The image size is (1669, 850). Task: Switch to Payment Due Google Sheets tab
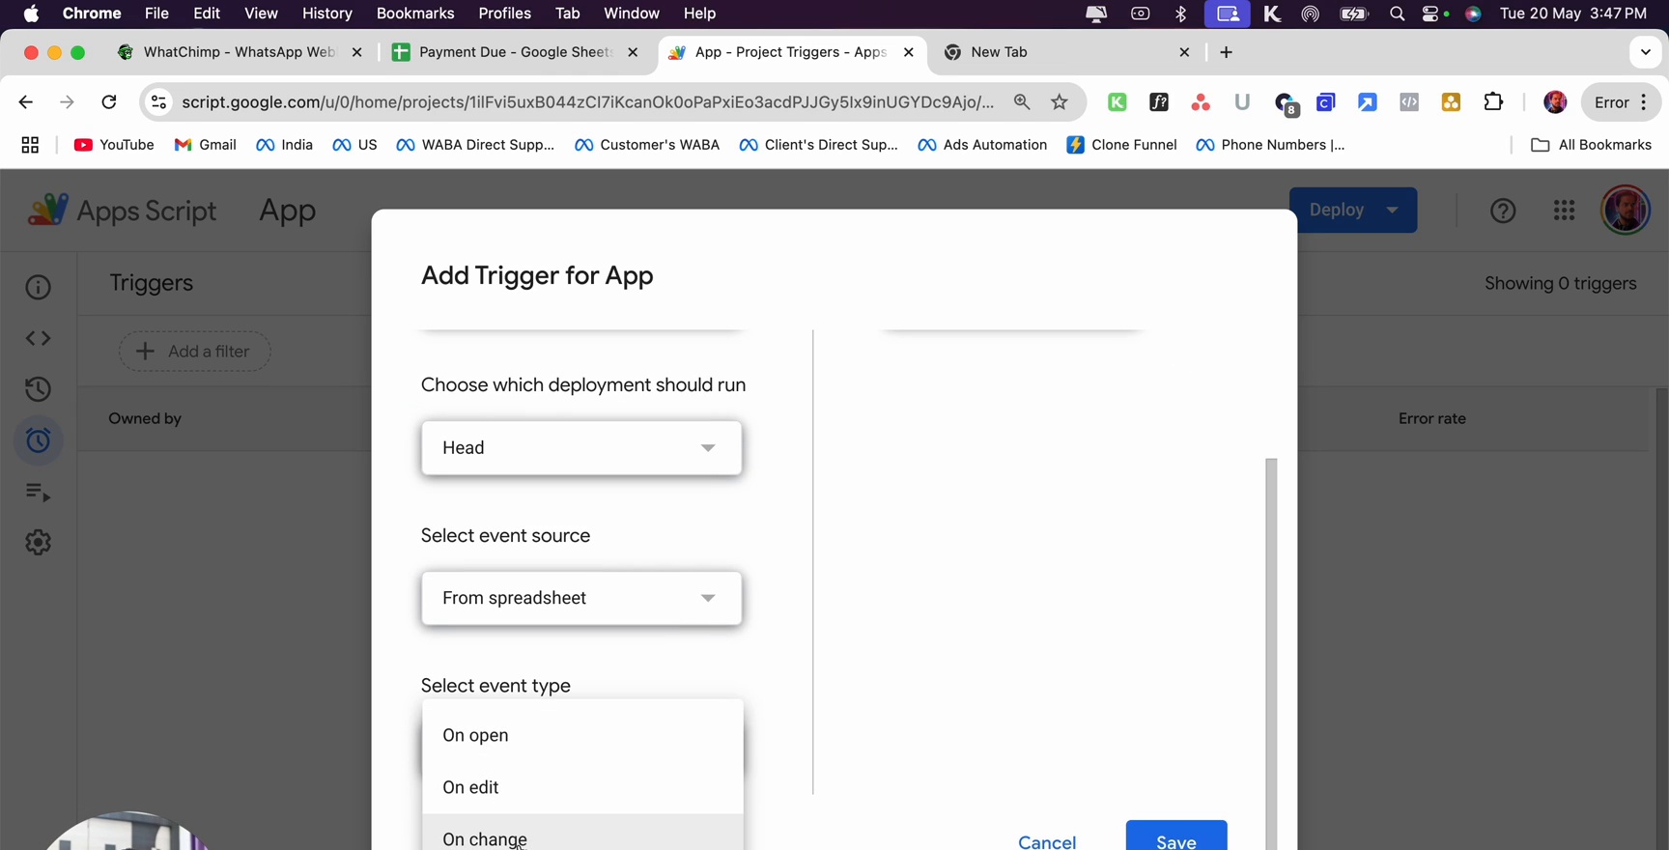pos(515,52)
